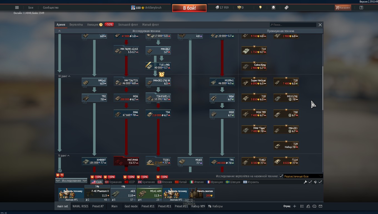This screenshot has height=214, width=378.
Task: Click the Поиск search field
Action: [x=293, y=25]
